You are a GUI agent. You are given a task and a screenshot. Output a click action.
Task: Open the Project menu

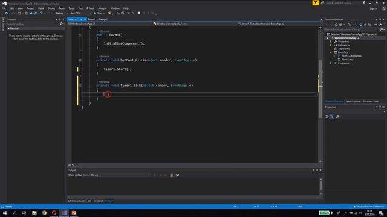(x=30, y=8)
